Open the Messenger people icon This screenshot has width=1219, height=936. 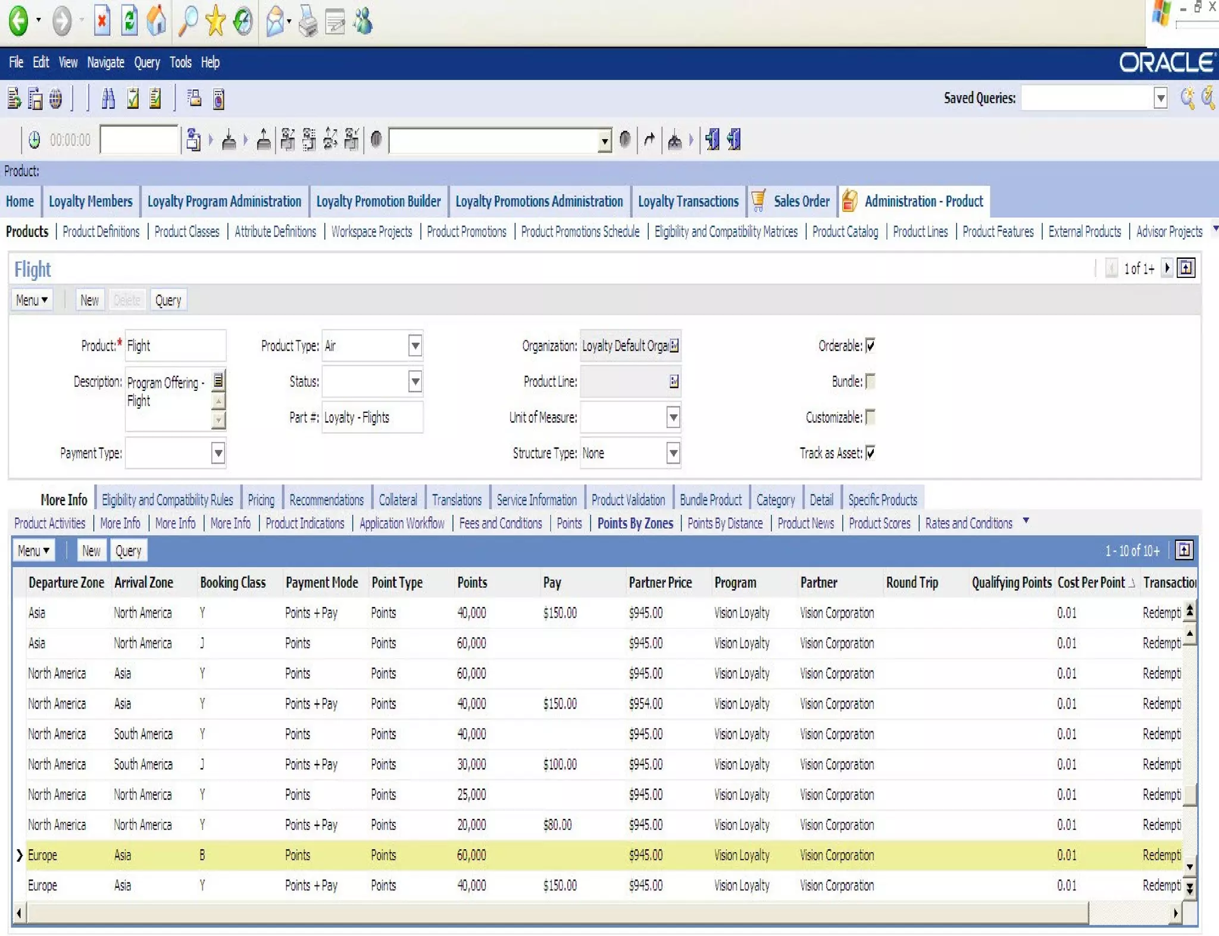[363, 21]
